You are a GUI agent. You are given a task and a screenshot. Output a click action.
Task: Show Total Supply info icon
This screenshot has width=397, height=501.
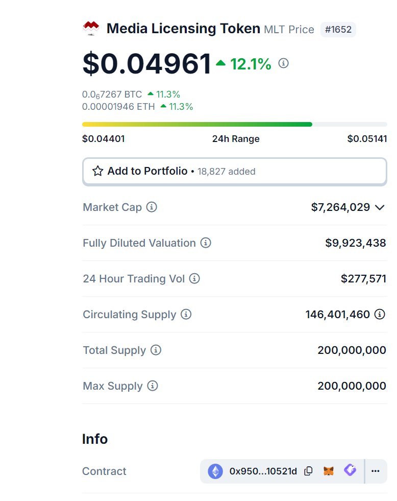[x=156, y=350]
